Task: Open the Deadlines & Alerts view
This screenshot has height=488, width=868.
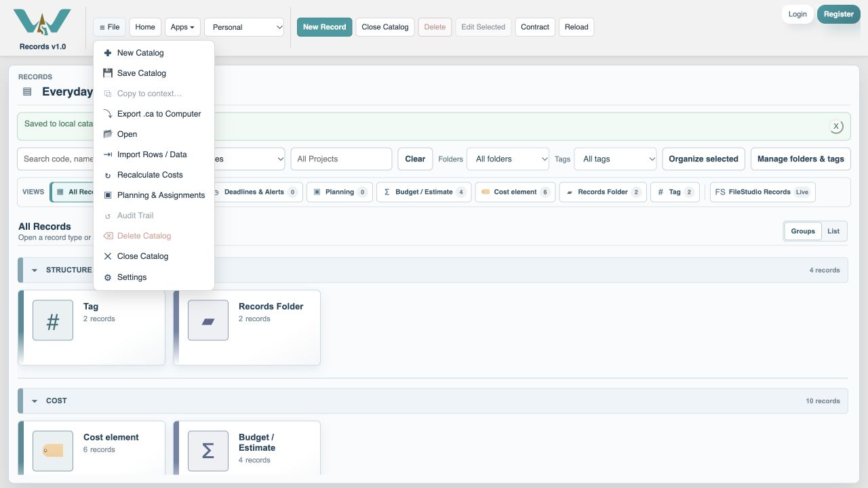Action: point(254,192)
